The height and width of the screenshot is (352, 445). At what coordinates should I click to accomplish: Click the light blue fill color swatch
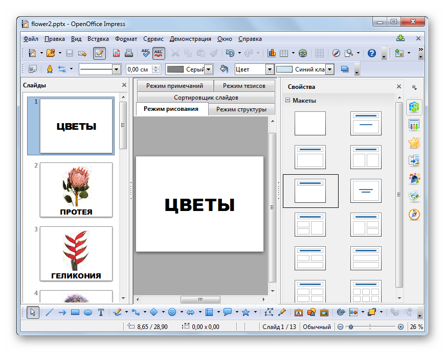click(284, 69)
